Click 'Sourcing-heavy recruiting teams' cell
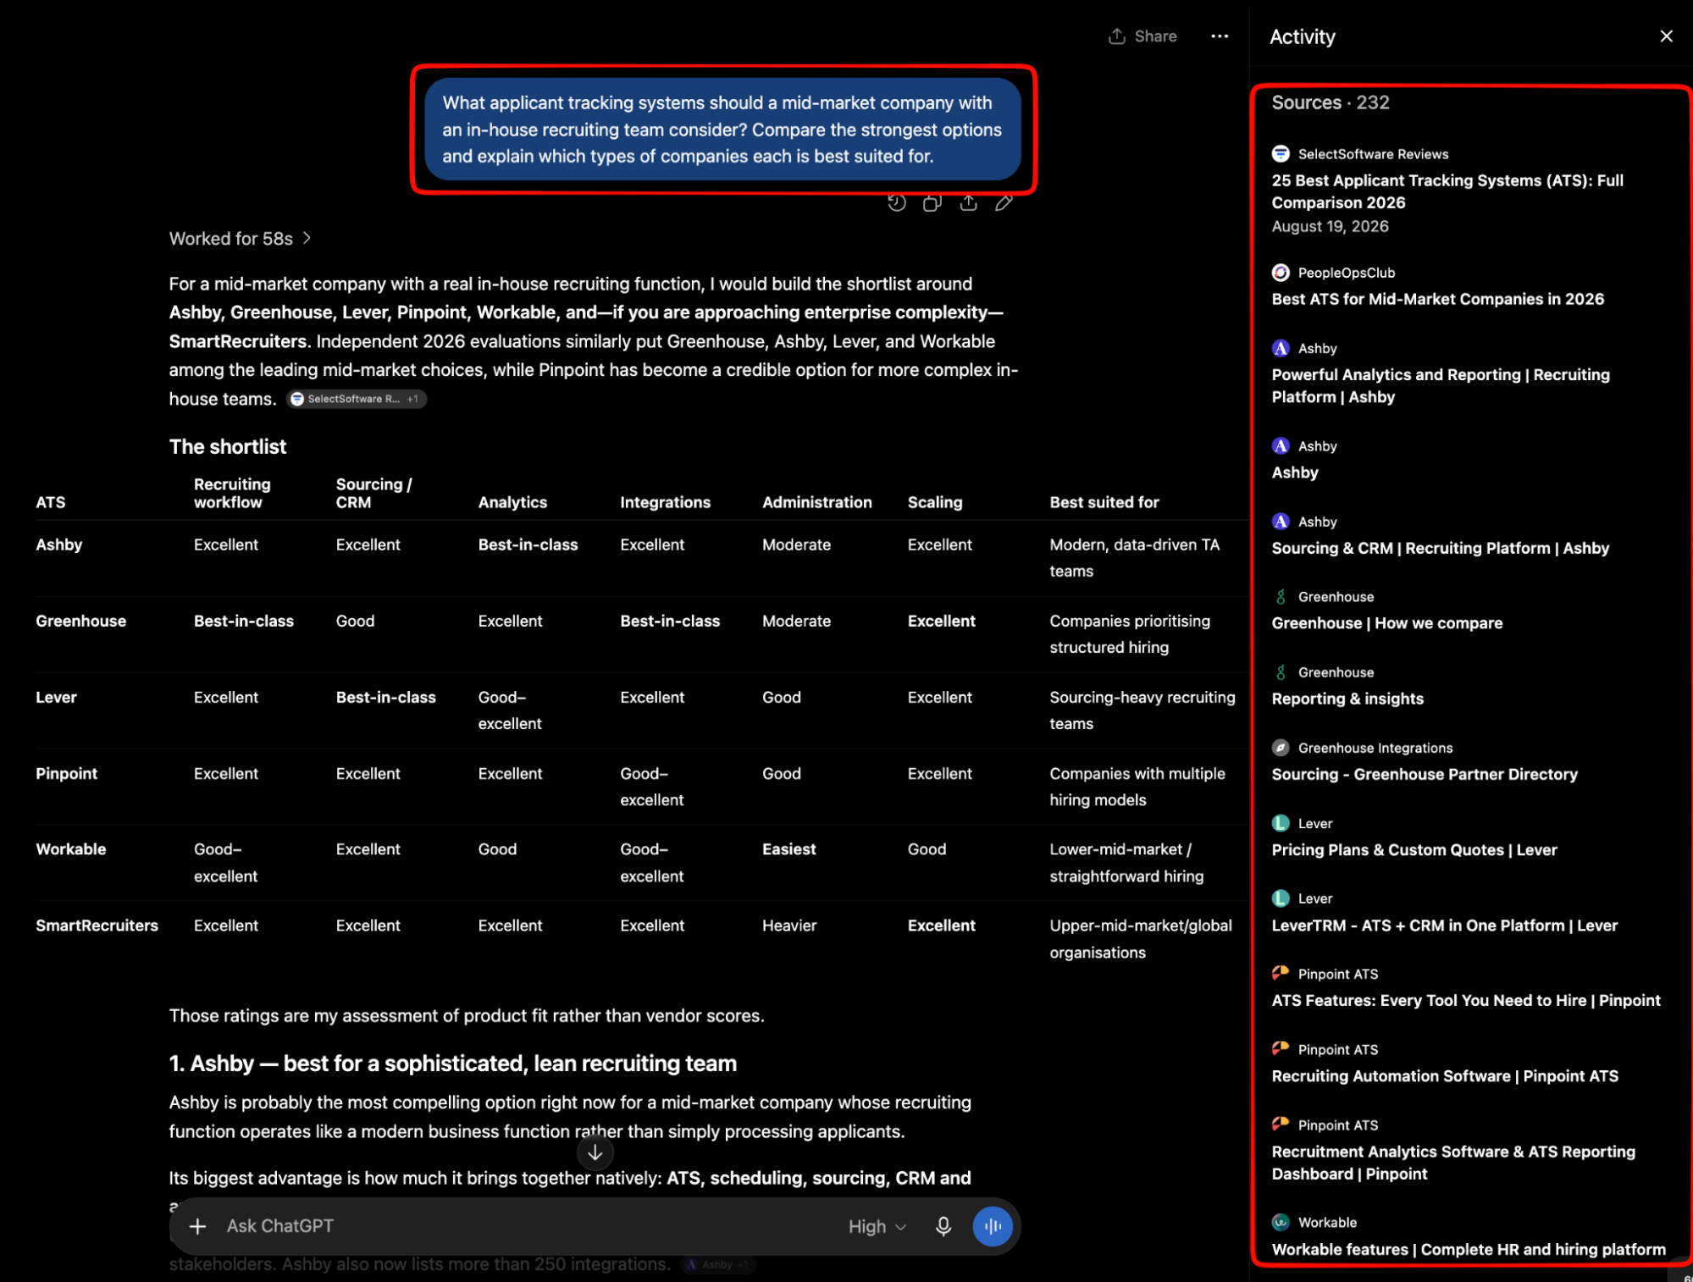Image resolution: width=1693 pixels, height=1282 pixels. point(1142,710)
